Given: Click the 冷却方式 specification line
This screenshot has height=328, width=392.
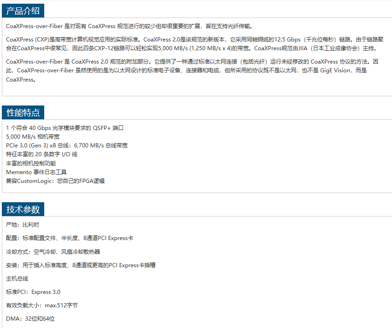Looking at the screenshot, I should [53, 252].
